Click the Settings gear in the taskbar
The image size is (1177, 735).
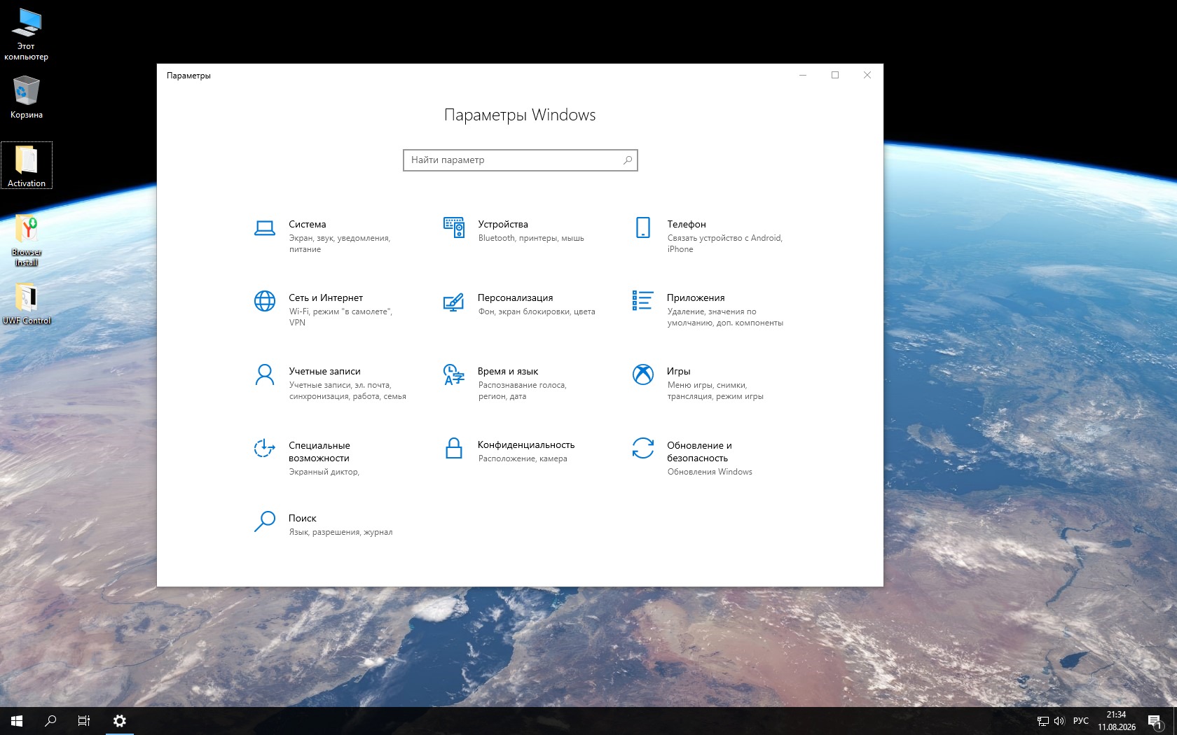120,721
